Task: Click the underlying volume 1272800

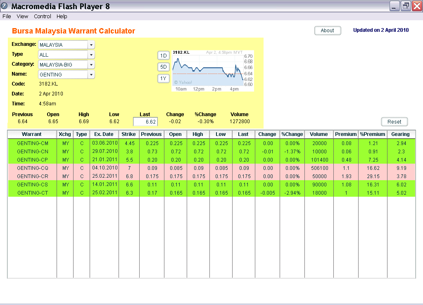Action: pos(240,122)
